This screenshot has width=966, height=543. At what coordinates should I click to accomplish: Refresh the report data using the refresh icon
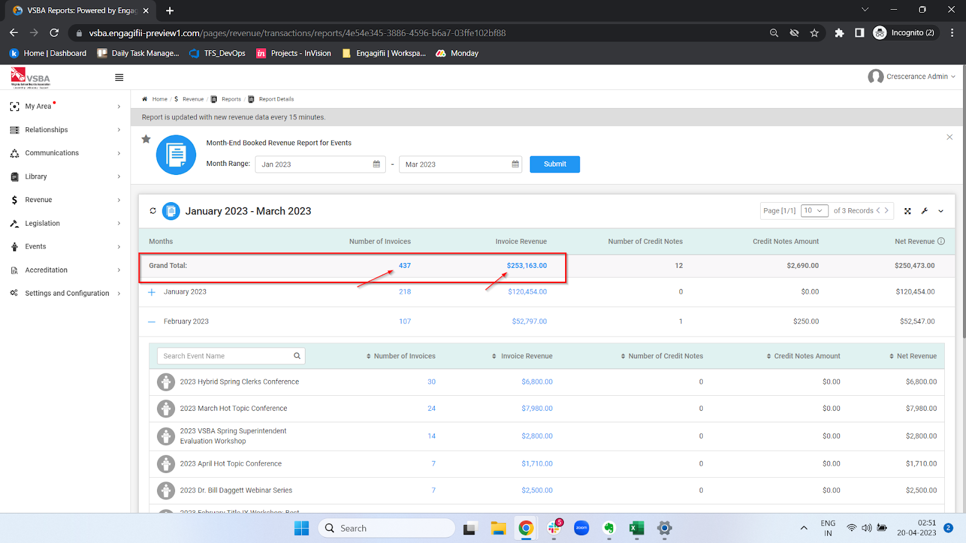[153, 211]
